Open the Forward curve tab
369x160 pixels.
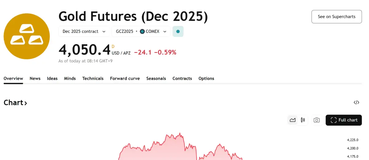coord(125,78)
